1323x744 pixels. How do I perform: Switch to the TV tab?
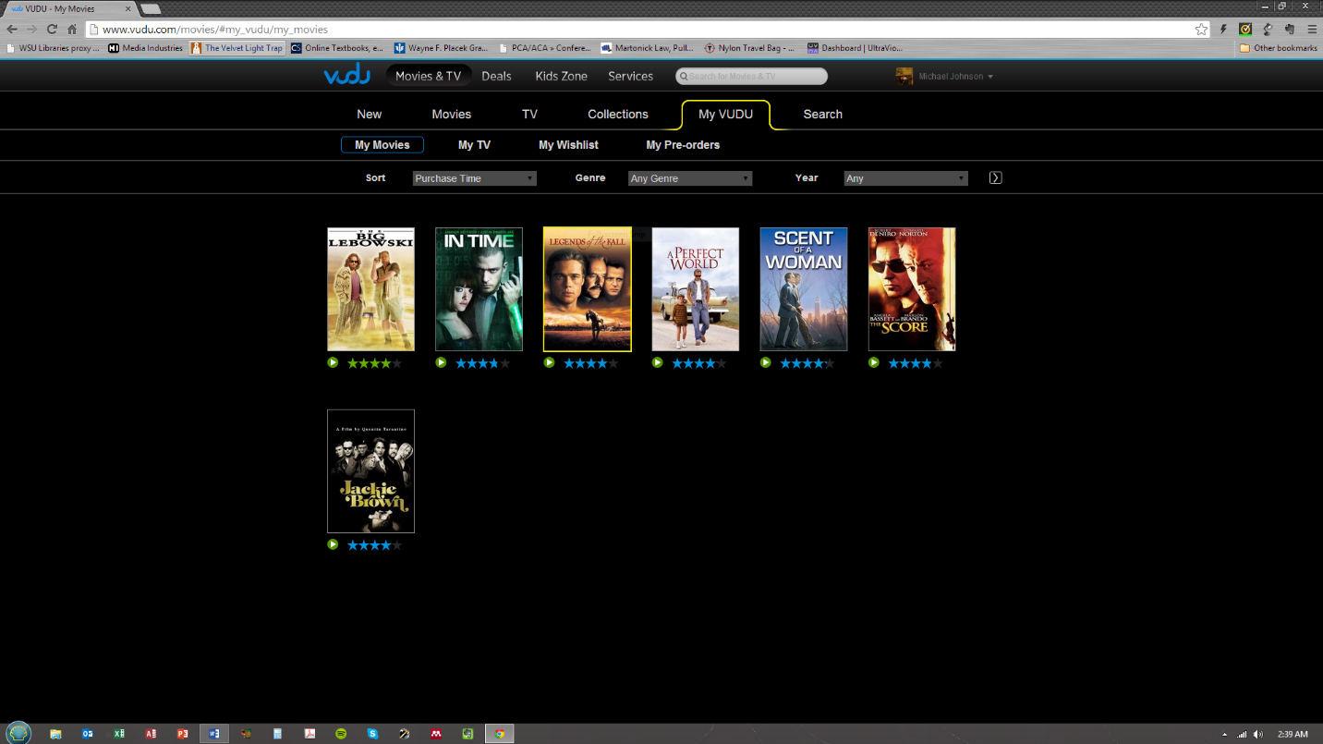click(529, 115)
